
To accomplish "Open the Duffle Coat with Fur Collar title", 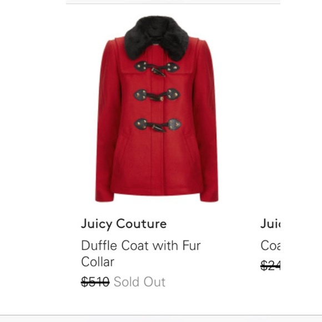I will (x=141, y=253).
